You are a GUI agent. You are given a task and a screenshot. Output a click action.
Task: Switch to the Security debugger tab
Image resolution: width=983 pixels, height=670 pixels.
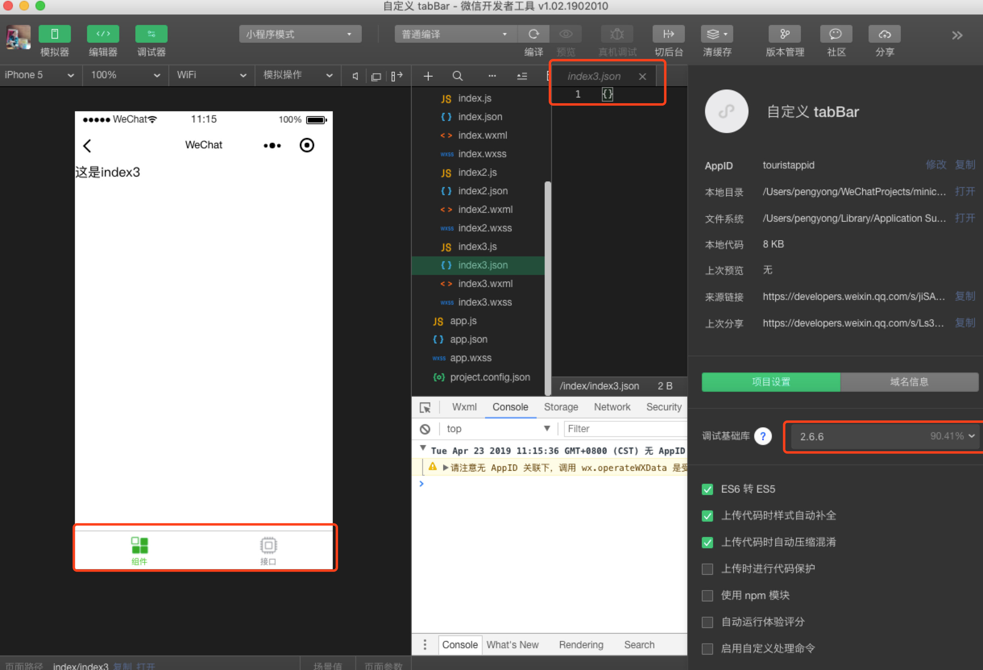pos(664,407)
